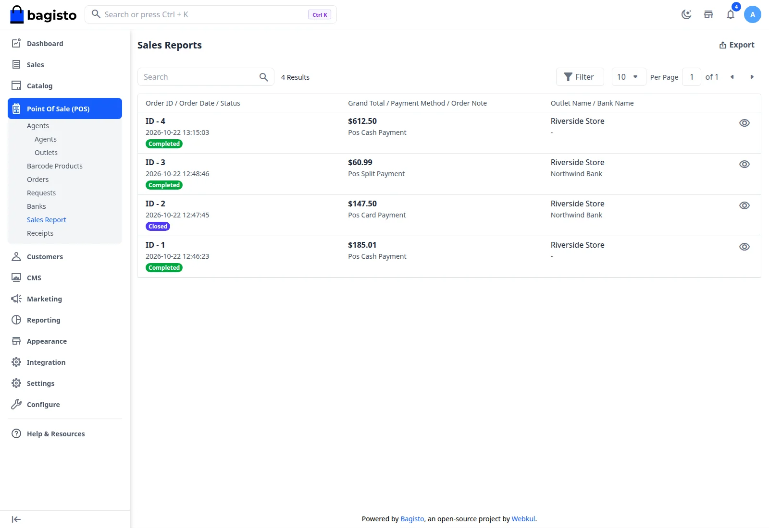Click the Integration gear icon
769x528 pixels.
coord(16,362)
